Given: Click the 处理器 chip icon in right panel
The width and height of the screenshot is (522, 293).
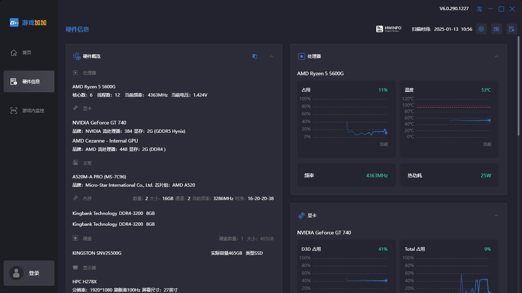Looking at the screenshot, I should tap(301, 56).
